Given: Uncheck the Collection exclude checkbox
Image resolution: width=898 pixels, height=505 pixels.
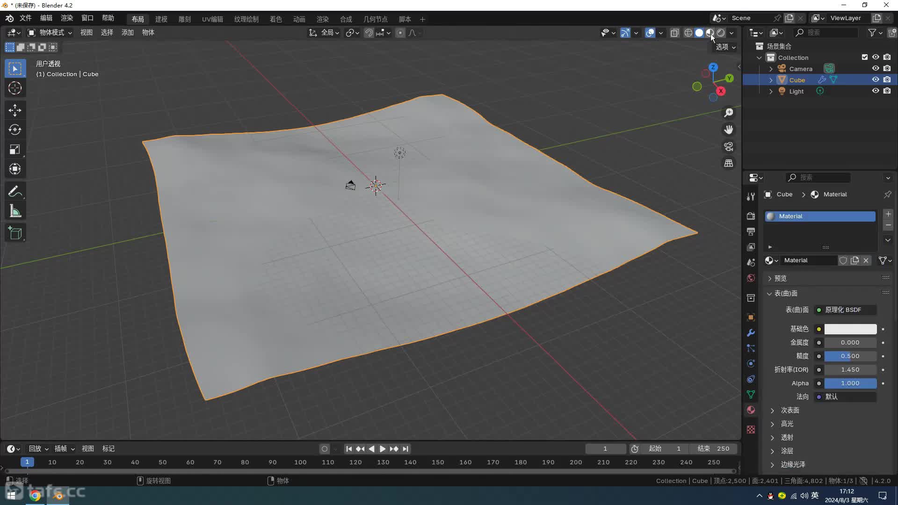Looking at the screenshot, I should click(865, 57).
